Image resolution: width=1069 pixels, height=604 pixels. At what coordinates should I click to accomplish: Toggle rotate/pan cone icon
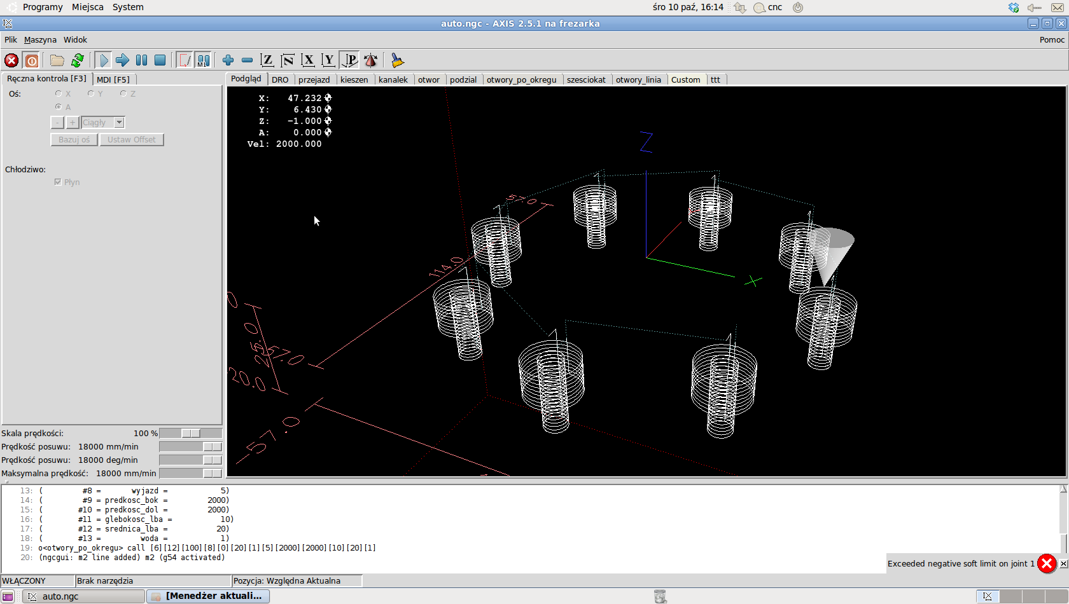(370, 60)
